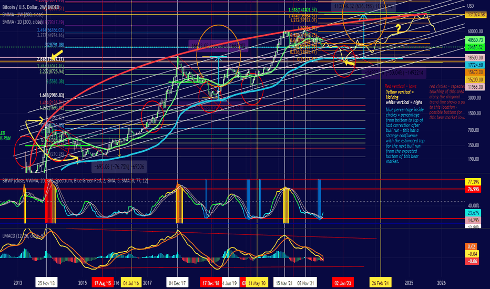
Task: Select the 3.414(56766.03) Fibonacci level label
Action: [50, 30]
